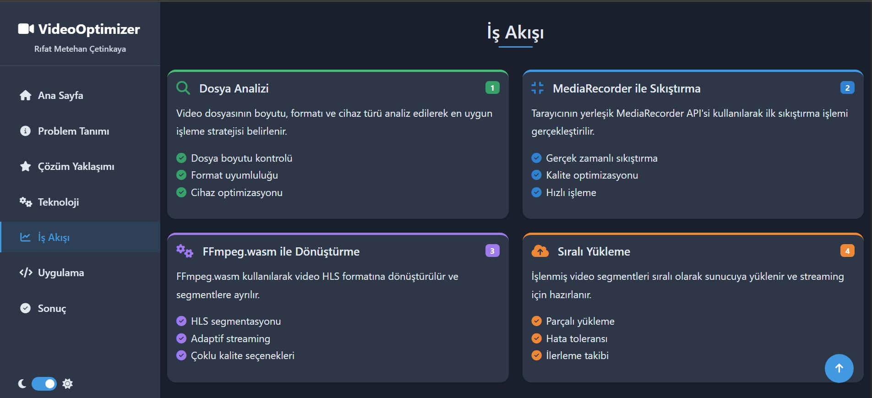Screen dimensions: 872x398
Task: Click the magnifier icon on Dosya Analizi card
Action: [x=183, y=88]
